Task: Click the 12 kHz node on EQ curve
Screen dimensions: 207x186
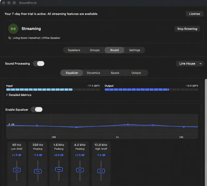Action: click(x=184, y=127)
